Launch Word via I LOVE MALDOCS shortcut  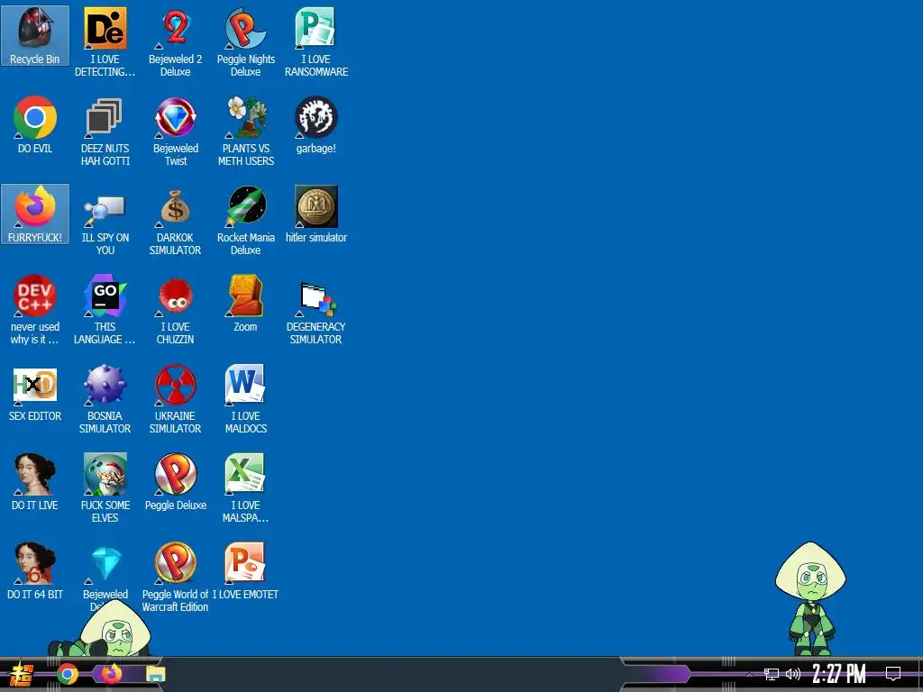coord(245,399)
